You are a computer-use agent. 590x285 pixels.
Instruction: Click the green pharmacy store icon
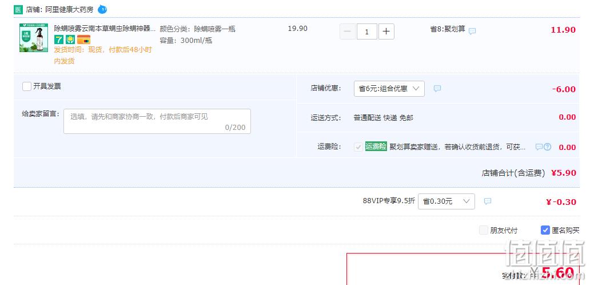[18, 9]
